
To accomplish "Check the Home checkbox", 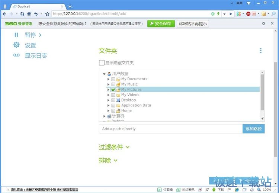I will [113, 111].
